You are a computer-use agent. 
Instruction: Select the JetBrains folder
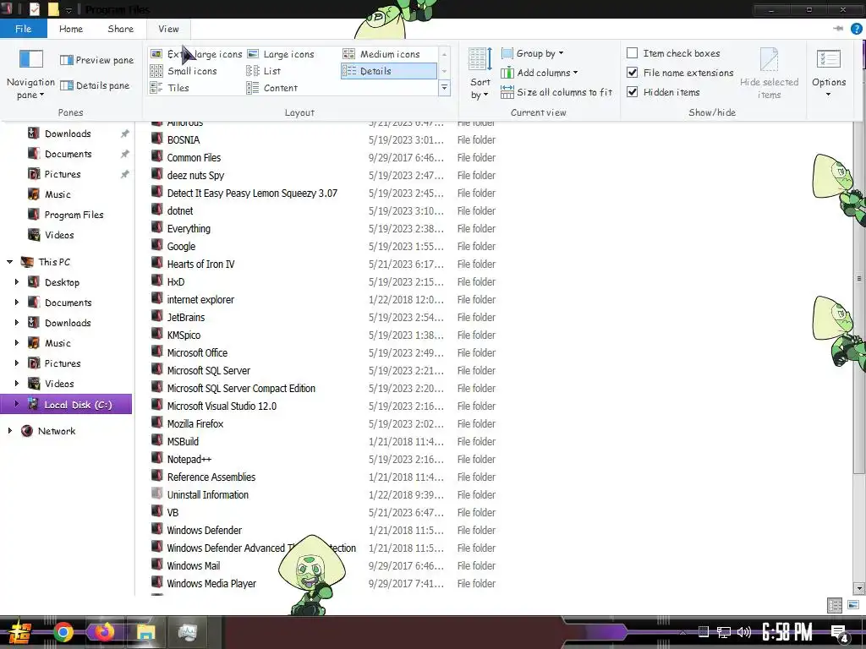[x=186, y=318]
